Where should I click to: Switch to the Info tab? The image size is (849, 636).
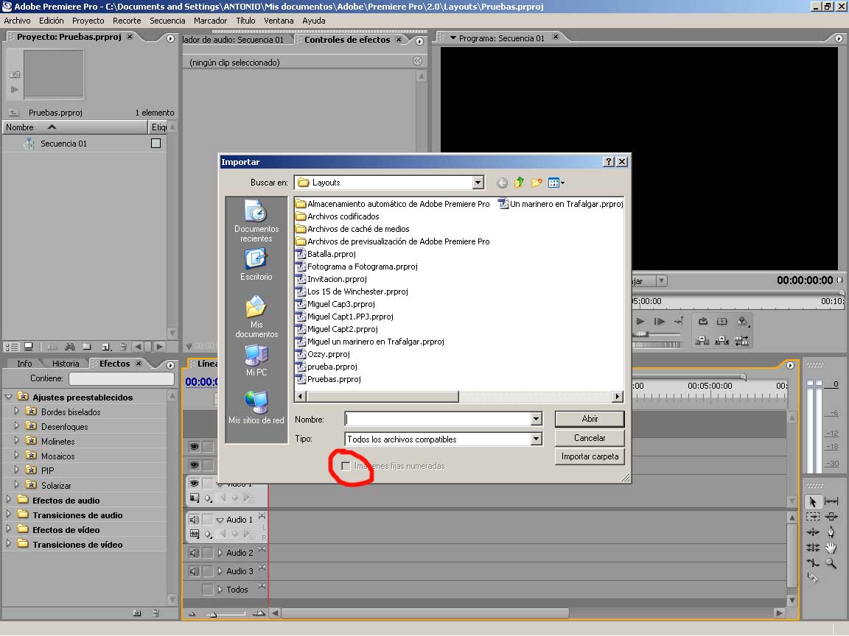pos(24,364)
